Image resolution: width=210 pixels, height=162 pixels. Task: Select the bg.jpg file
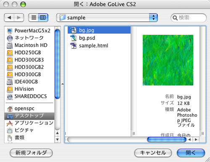[x=99, y=30]
